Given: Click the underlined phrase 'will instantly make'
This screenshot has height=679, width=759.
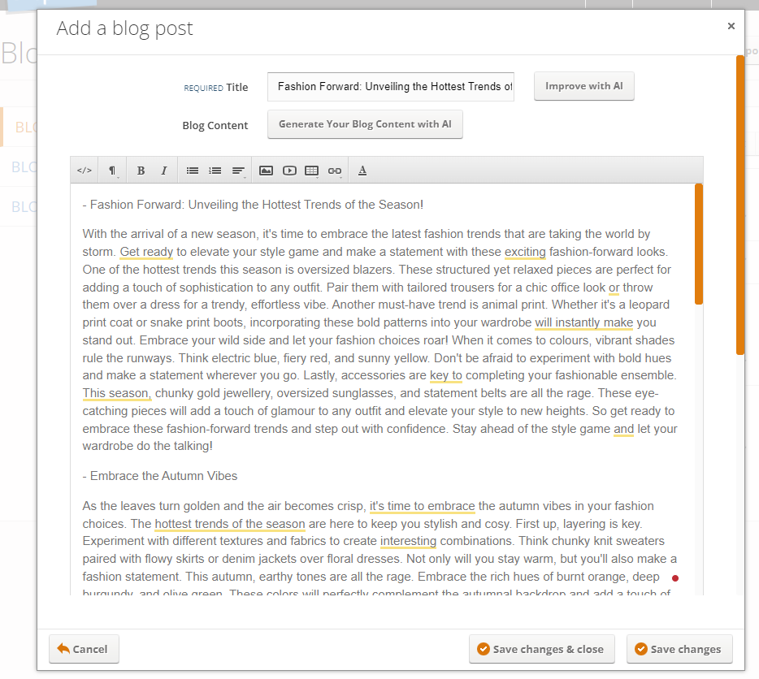Looking at the screenshot, I should [583, 322].
